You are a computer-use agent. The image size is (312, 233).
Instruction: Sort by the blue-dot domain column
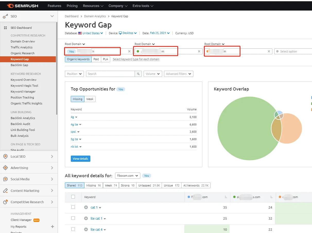click(226, 197)
